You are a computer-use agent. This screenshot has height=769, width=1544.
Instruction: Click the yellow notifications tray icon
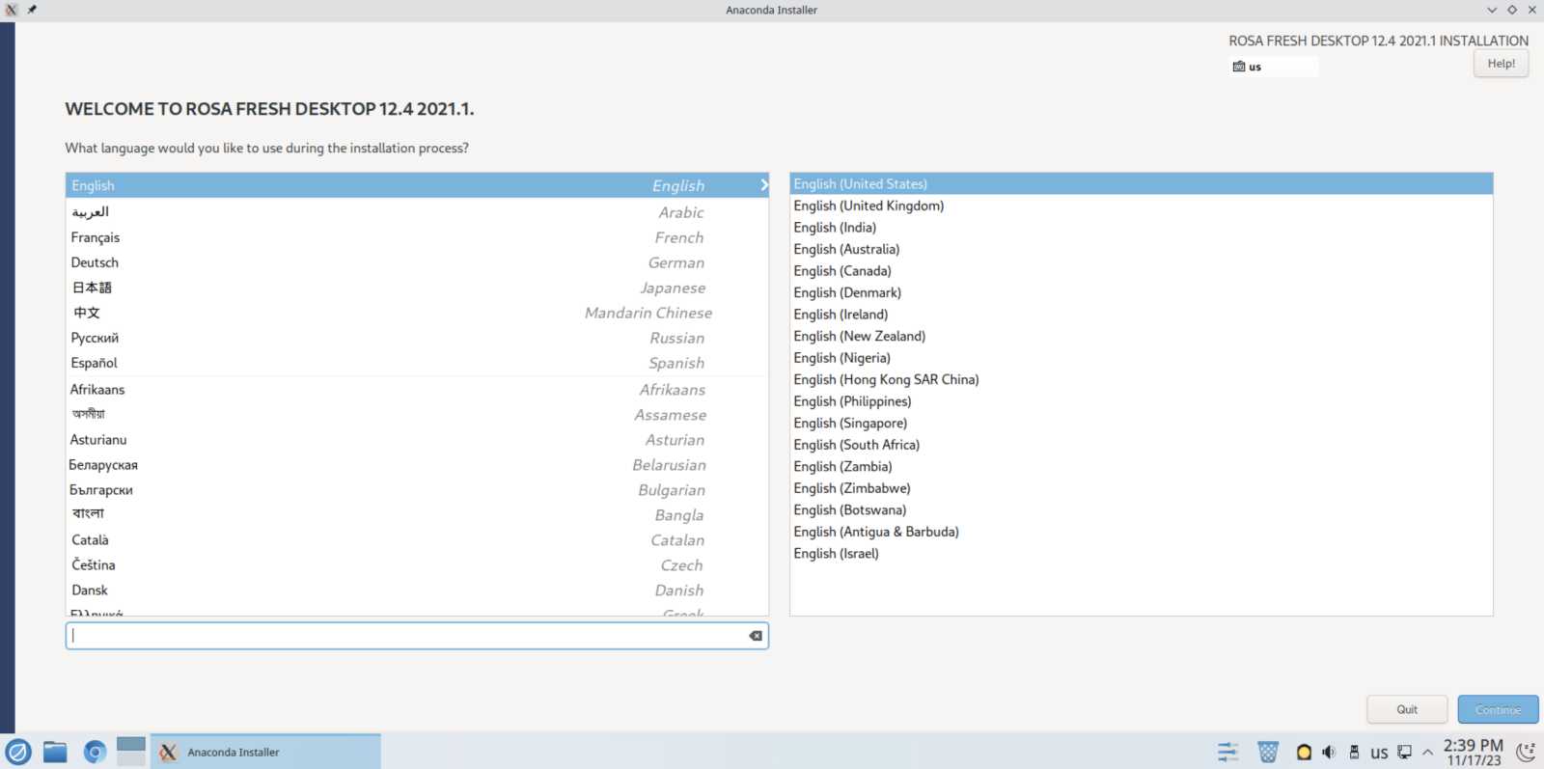pyautogui.click(x=1304, y=753)
